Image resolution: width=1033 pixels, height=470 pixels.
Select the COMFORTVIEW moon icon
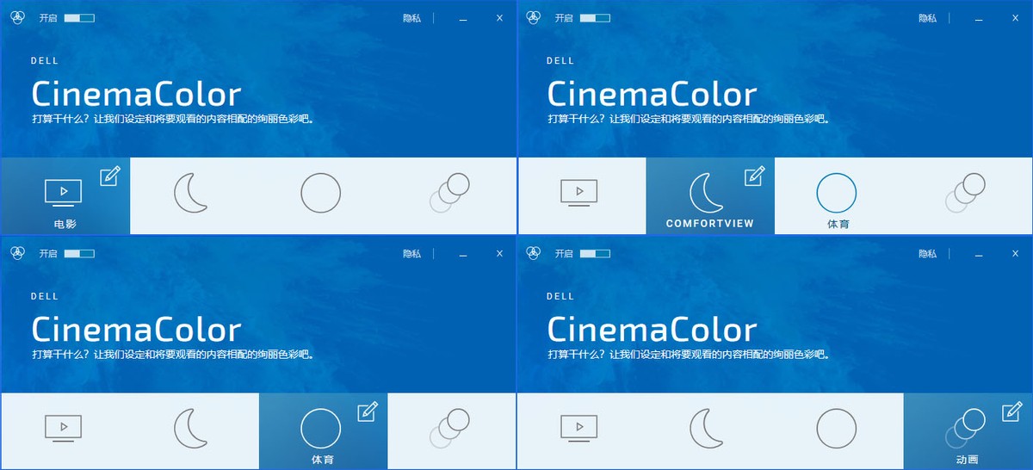(x=708, y=193)
